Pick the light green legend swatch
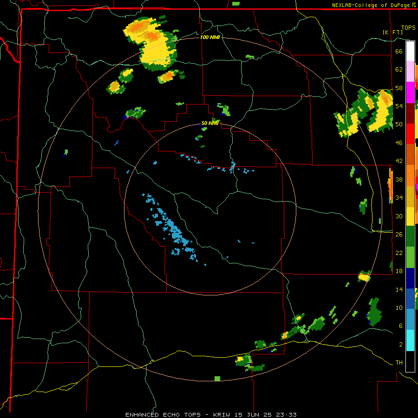418x418 pixels. tap(410, 257)
